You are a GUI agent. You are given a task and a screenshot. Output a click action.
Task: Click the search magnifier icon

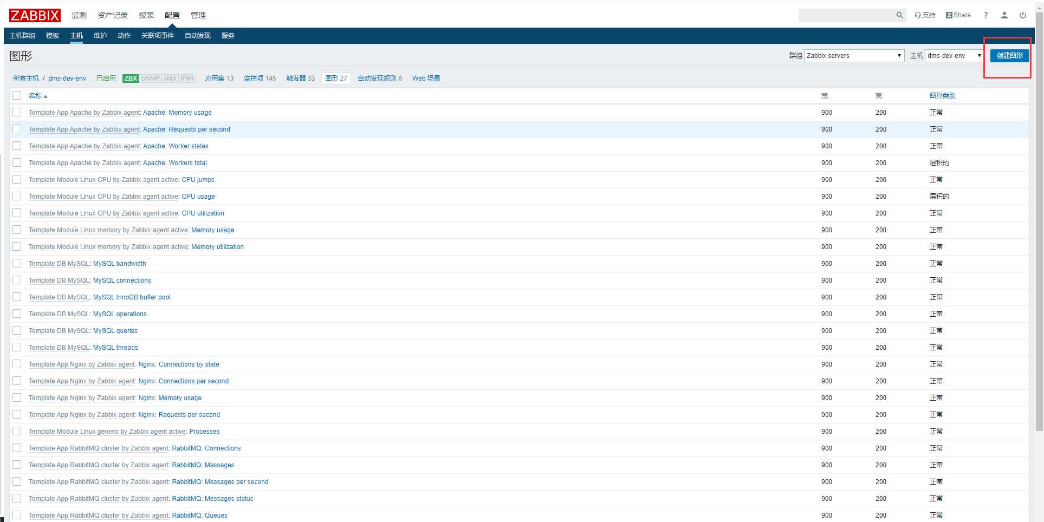click(899, 15)
